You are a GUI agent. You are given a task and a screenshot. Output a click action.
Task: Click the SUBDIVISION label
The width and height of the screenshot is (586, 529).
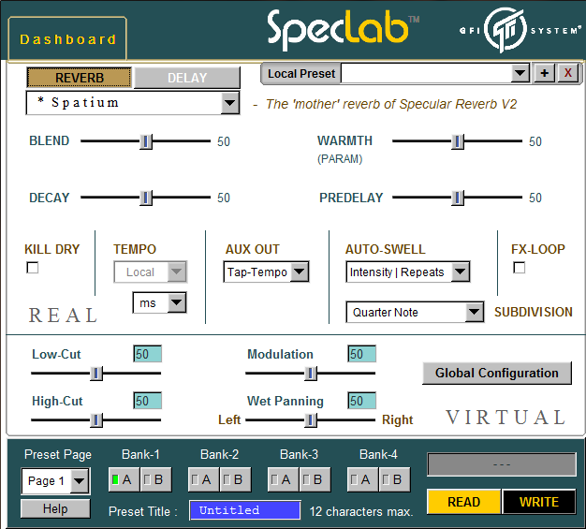534,312
